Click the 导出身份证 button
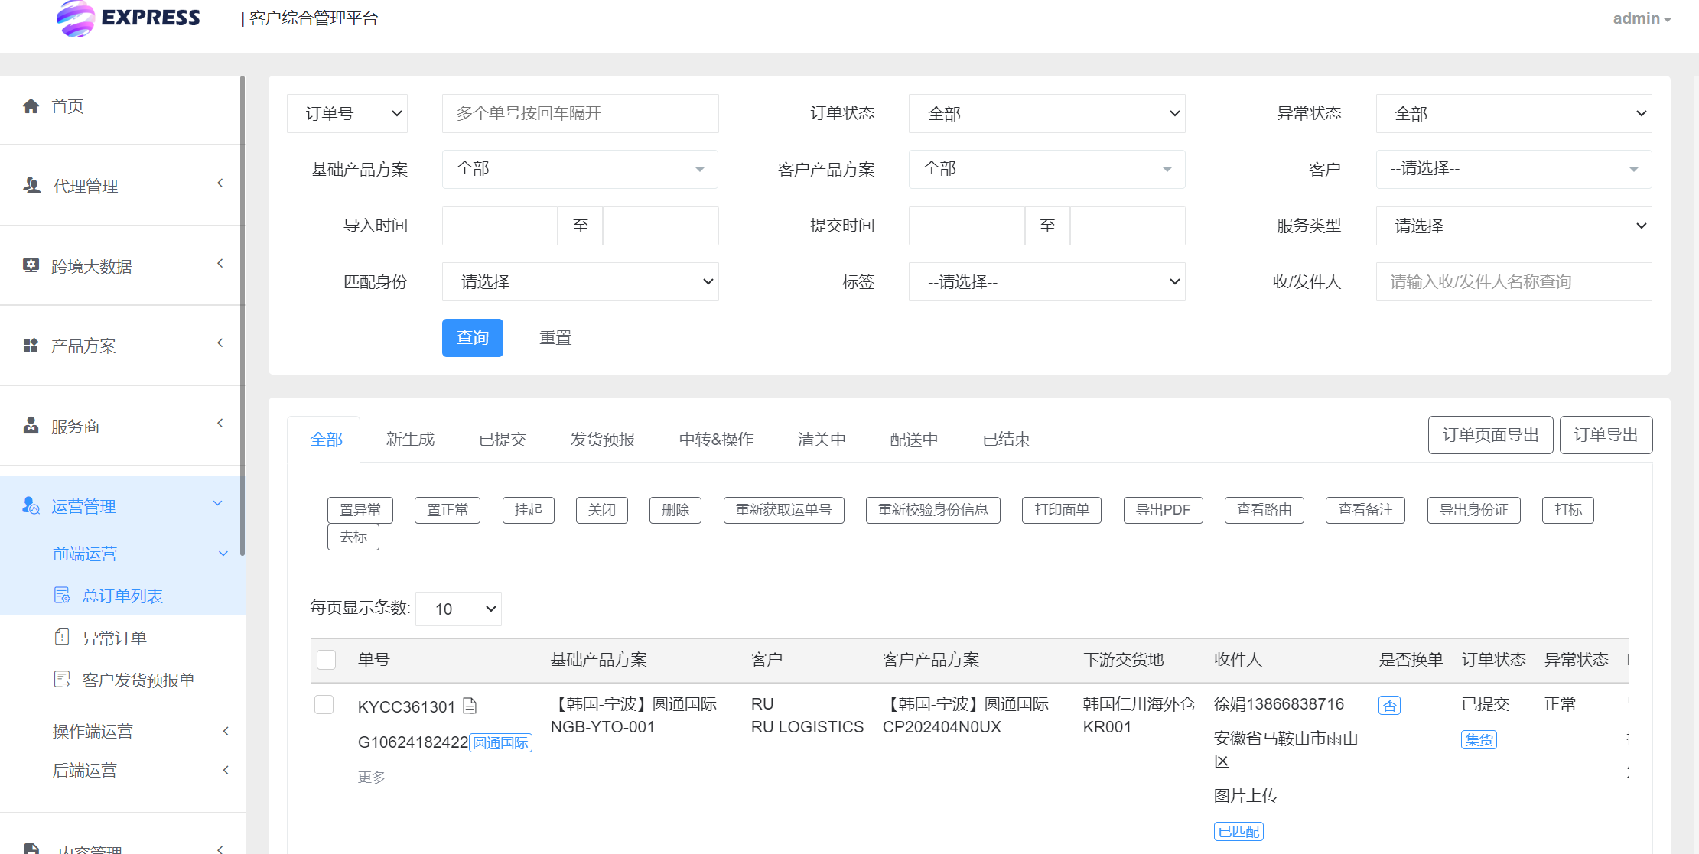The image size is (1699, 854). click(1474, 510)
